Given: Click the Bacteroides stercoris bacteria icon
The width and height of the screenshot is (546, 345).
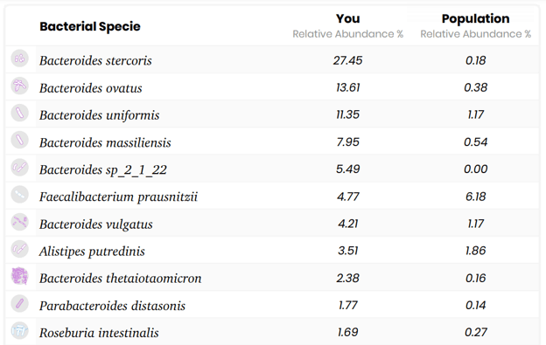Looking at the screenshot, I should 19,59.
